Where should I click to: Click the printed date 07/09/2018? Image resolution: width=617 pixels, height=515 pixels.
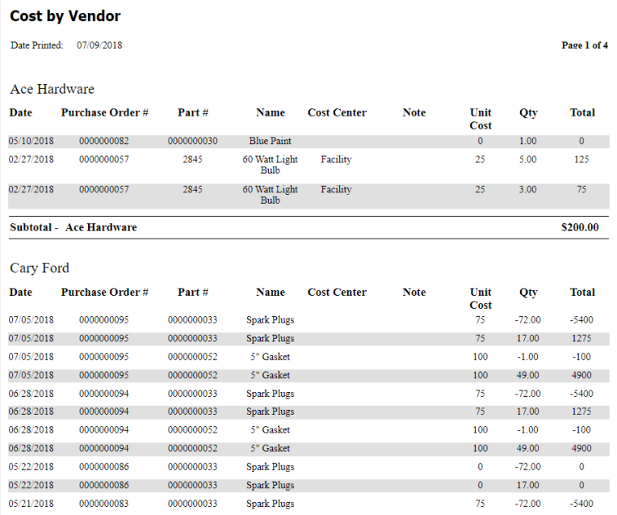[x=99, y=45]
